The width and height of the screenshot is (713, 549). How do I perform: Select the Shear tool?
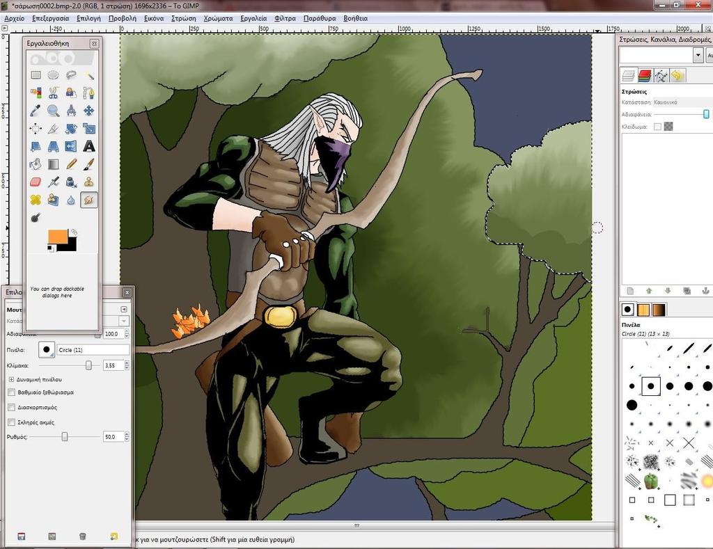(x=36, y=146)
